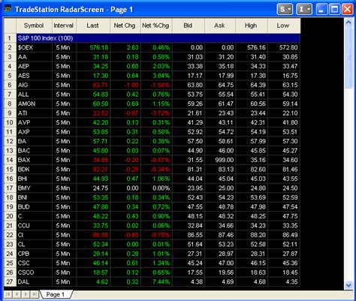Go to last page tab arrow

point(35,294)
